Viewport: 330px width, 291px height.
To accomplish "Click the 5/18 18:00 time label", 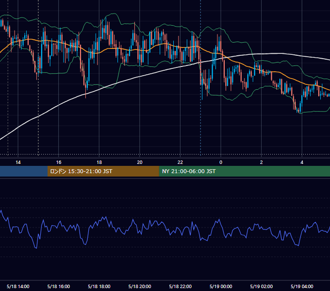I will click(99, 286).
